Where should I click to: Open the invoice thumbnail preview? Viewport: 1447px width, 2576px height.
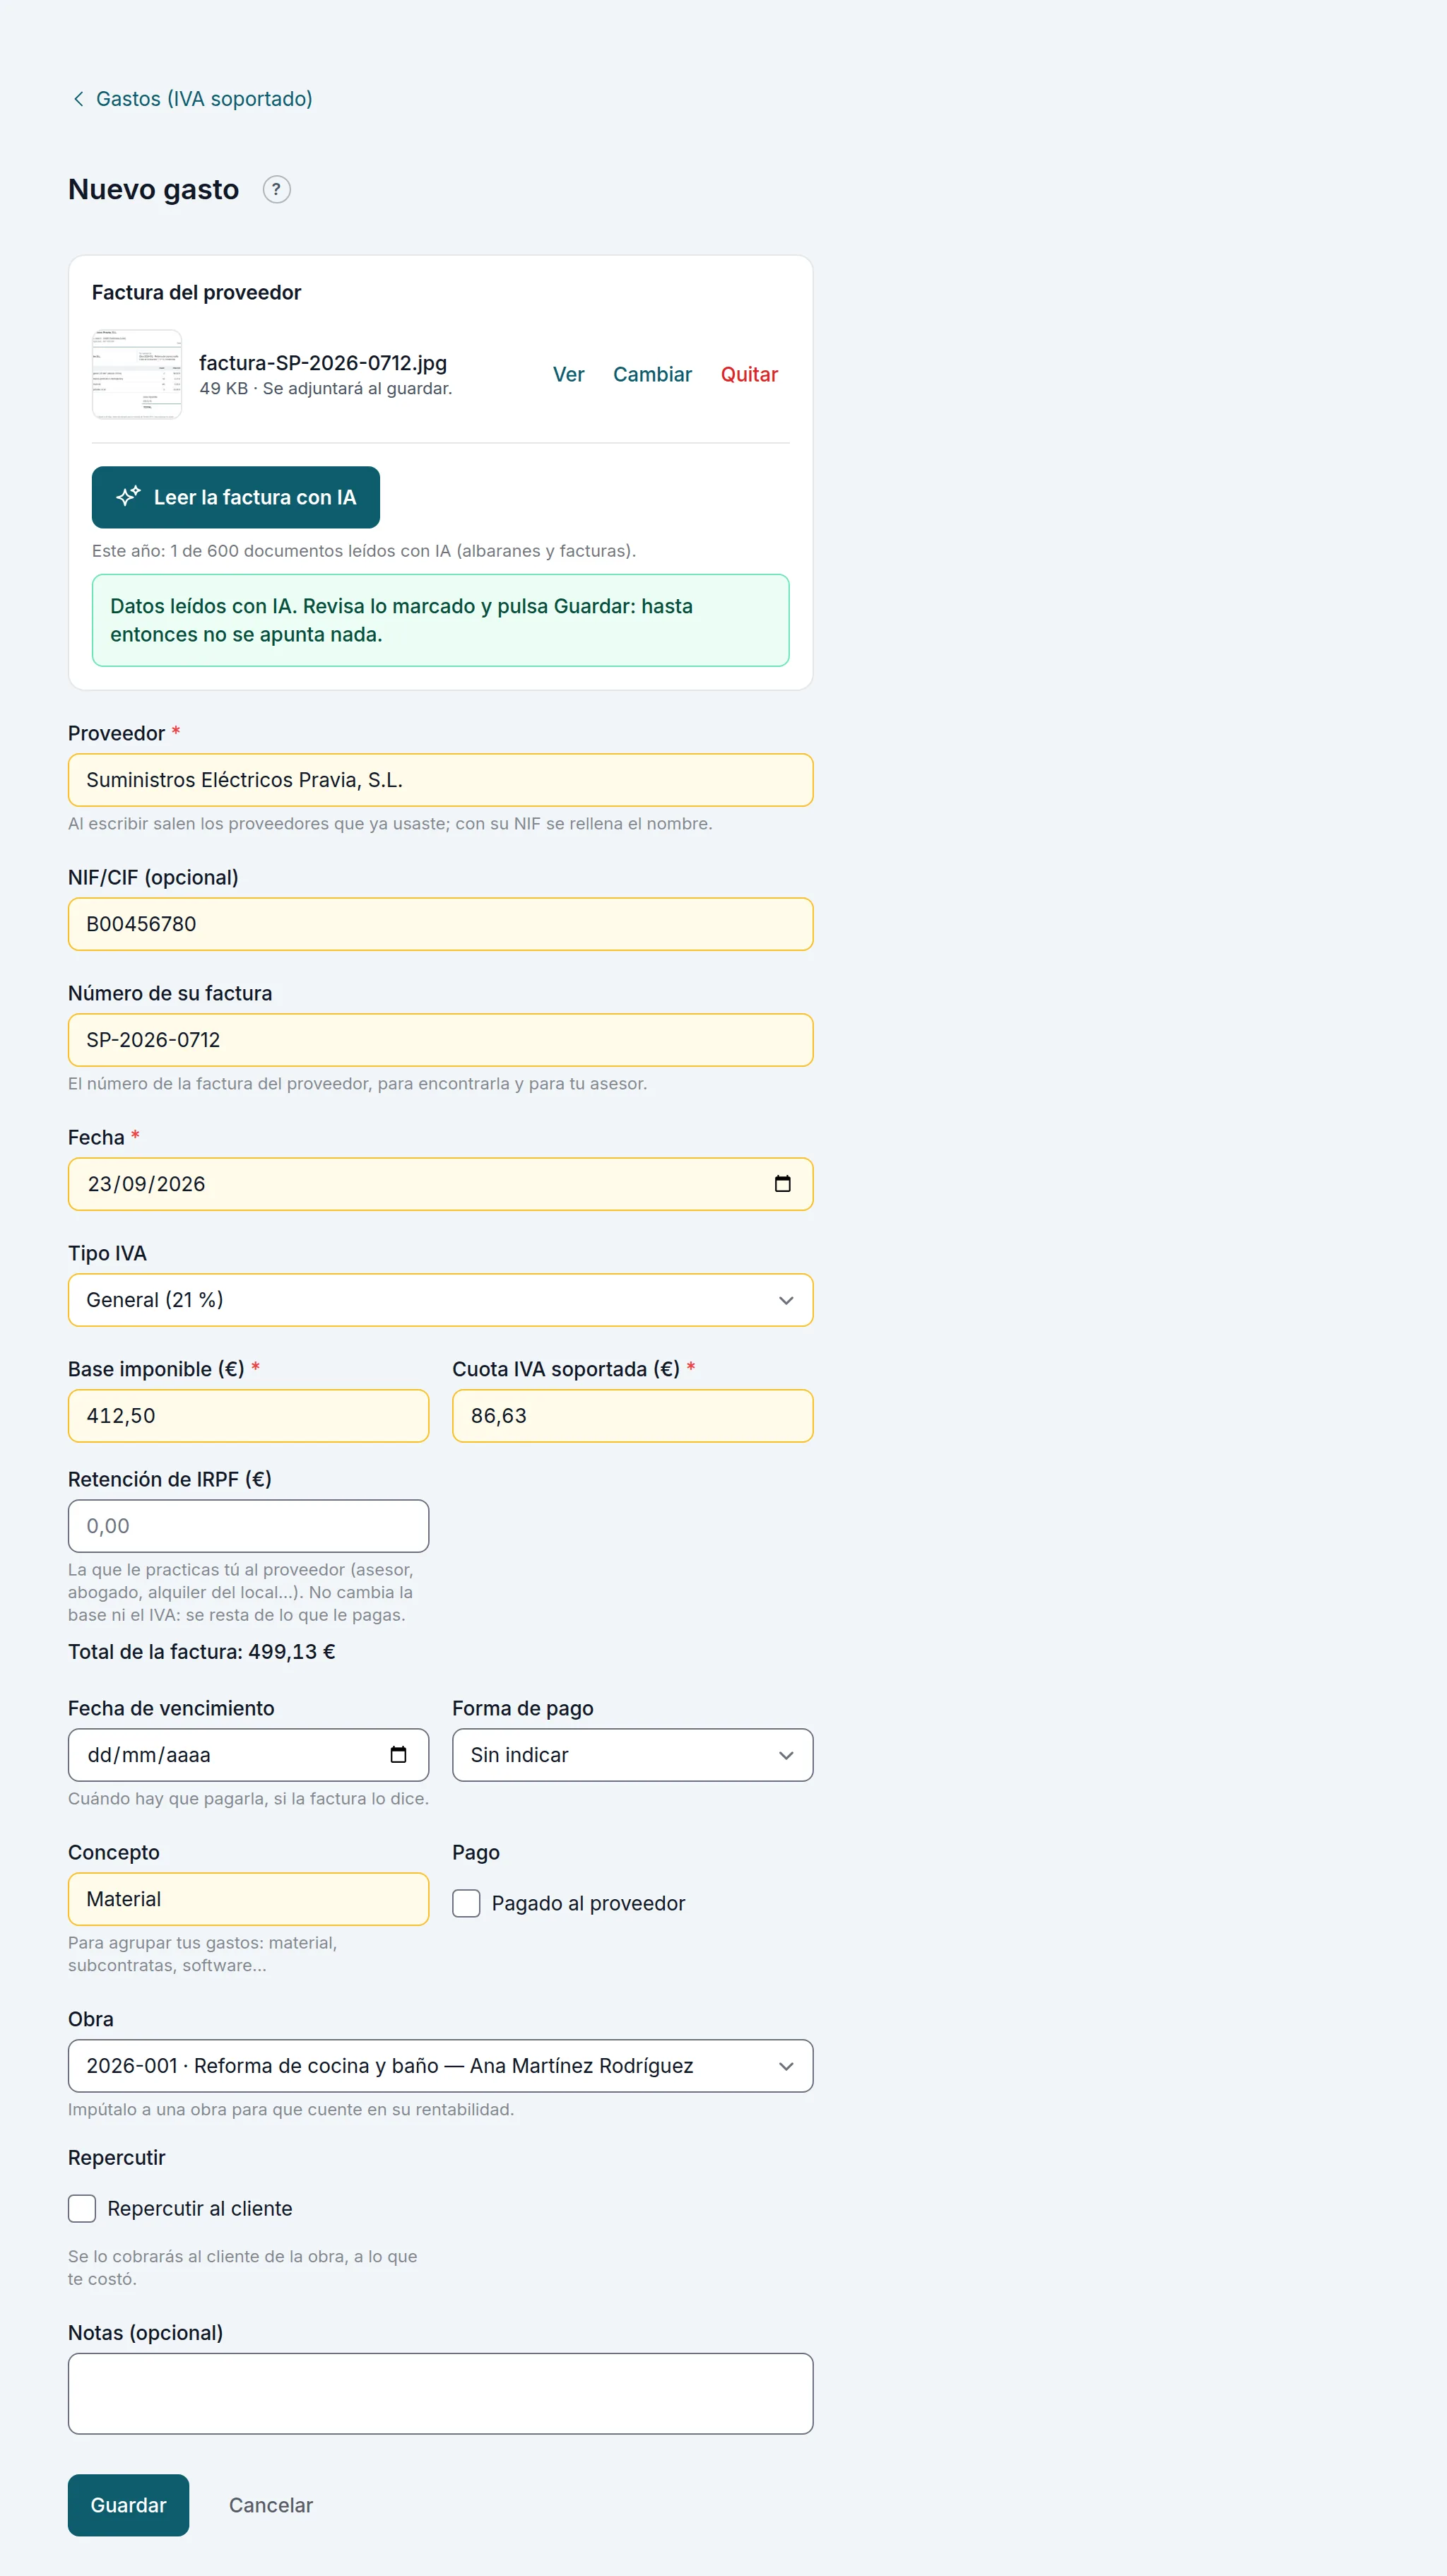[x=137, y=374]
